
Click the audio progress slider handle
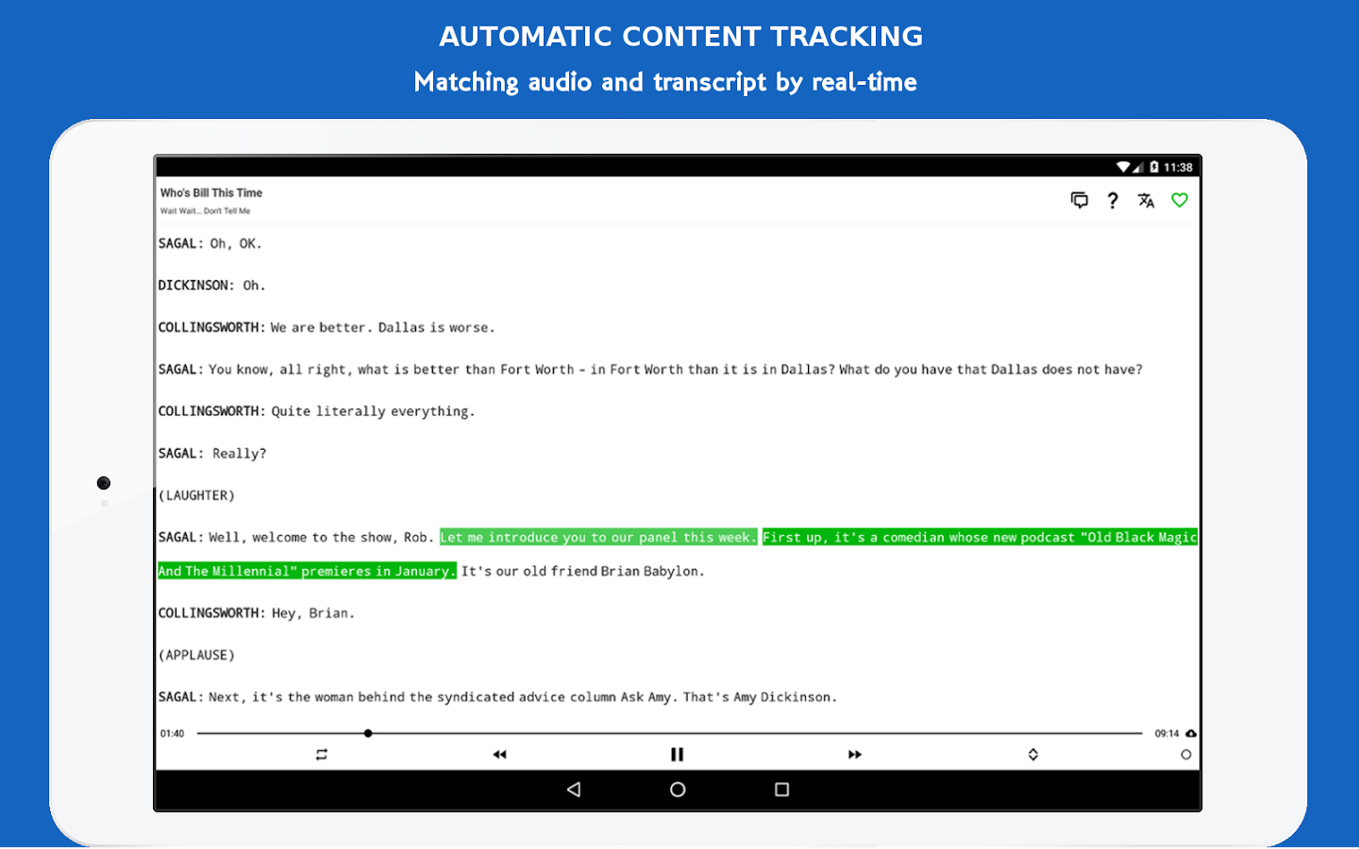pyautogui.click(x=368, y=733)
